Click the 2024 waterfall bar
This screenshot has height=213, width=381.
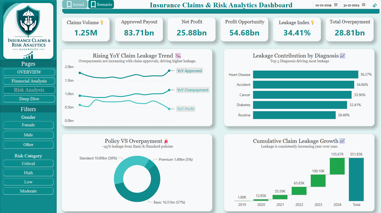coord(337,166)
